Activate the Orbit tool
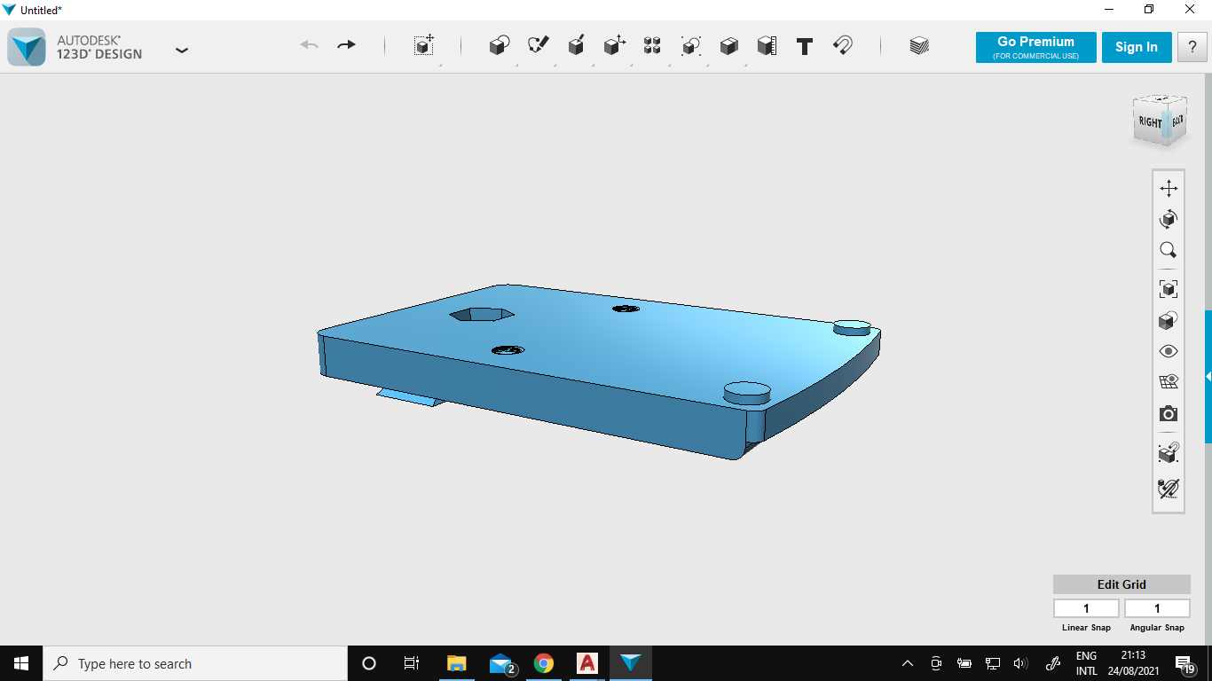 (x=1169, y=219)
